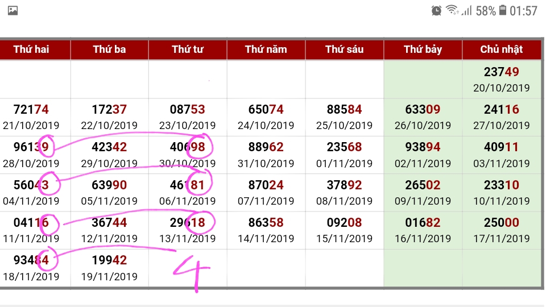The height and width of the screenshot is (307, 546).
Task: Tap result 72174 dated 21/10/2019
Action: pyautogui.click(x=31, y=117)
